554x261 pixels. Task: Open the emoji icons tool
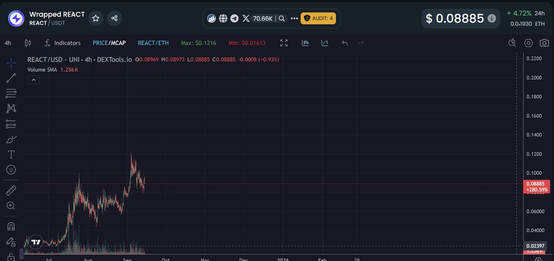[11, 170]
